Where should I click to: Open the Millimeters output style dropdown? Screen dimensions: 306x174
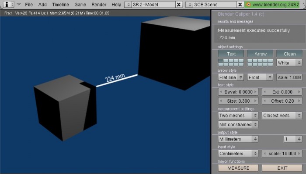[x=238, y=139]
